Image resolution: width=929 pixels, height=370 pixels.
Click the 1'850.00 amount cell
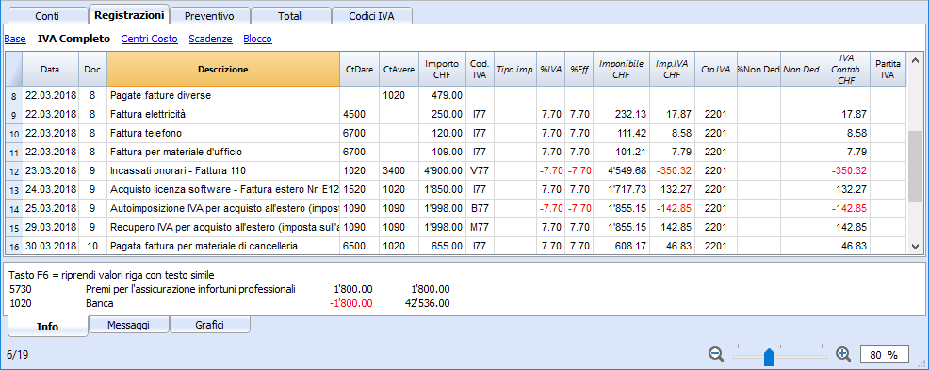(x=442, y=190)
